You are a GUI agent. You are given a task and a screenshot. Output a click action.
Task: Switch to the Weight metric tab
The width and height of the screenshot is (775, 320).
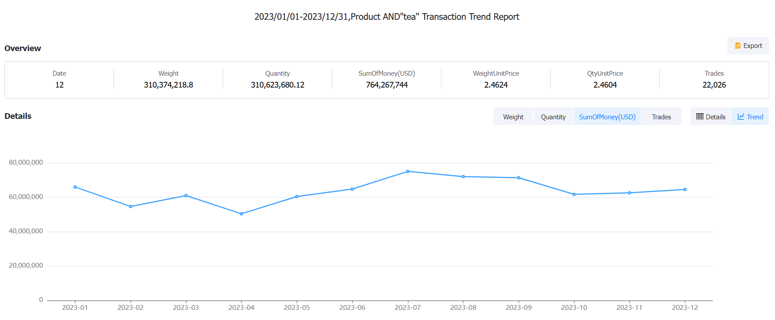513,117
